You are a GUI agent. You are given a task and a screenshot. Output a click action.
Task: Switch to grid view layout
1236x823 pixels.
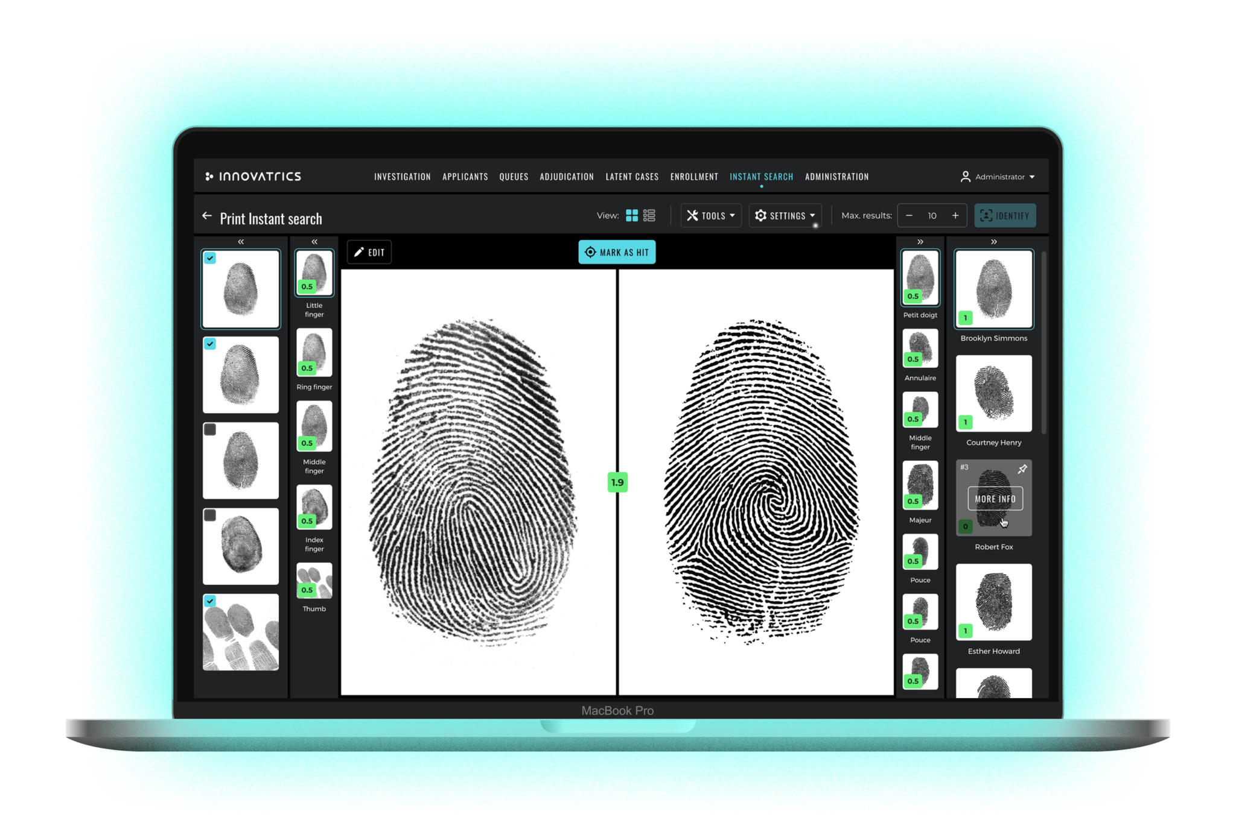632,215
